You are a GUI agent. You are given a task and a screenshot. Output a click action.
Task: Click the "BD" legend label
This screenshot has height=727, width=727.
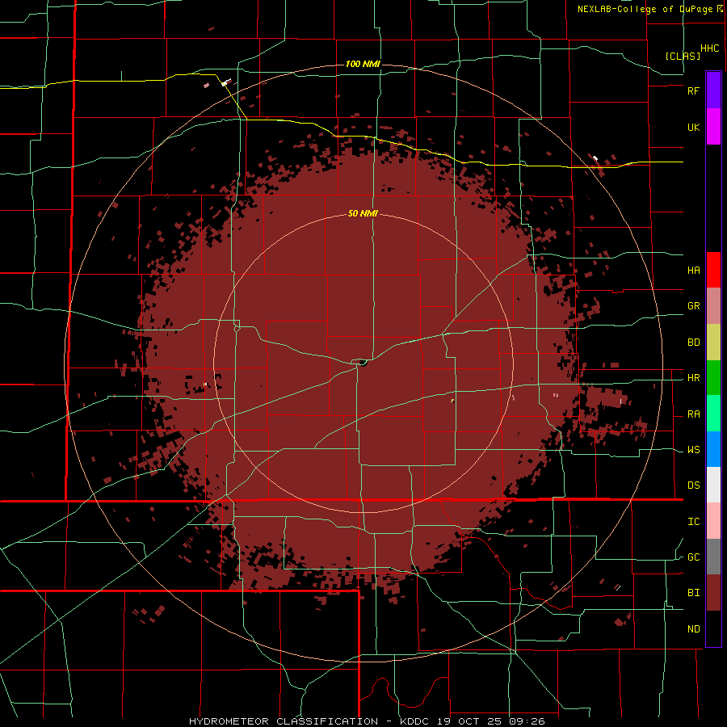click(x=693, y=342)
